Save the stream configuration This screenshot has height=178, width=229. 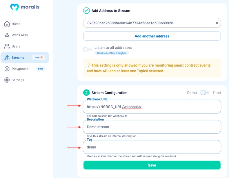click(x=152, y=165)
